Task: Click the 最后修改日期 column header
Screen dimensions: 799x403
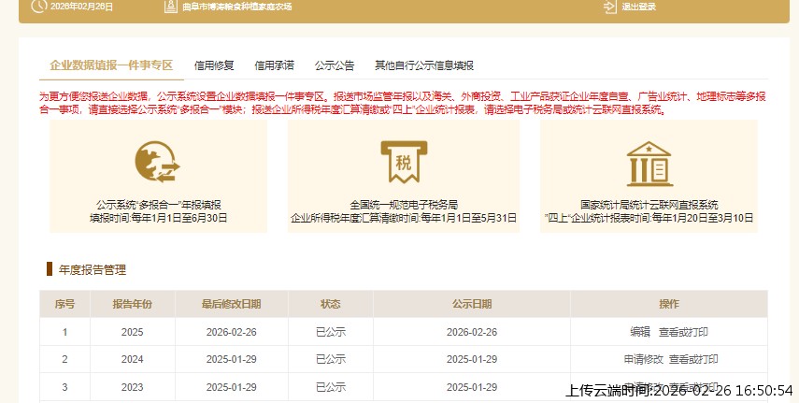Action: [x=232, y=304]
